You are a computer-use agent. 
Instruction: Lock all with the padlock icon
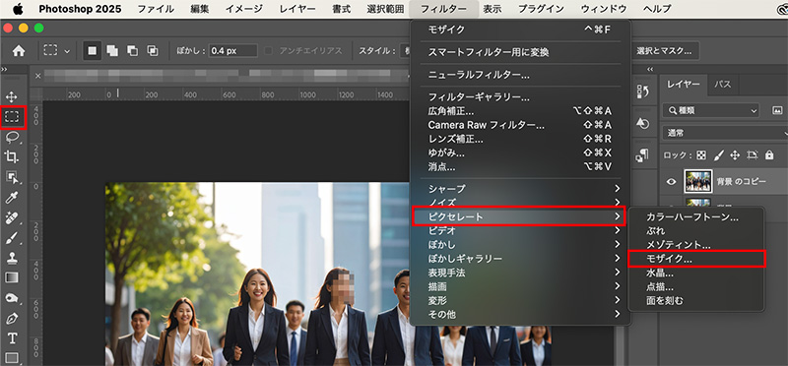point(769,155)
